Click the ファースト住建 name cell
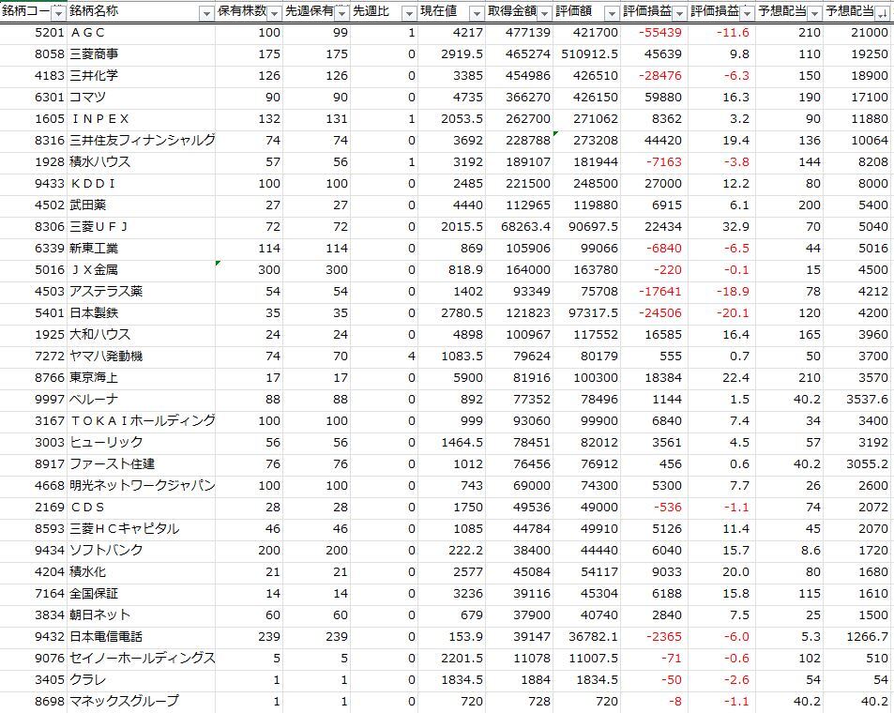The width and height of the screenshot is (894, 713). (141, 464)
